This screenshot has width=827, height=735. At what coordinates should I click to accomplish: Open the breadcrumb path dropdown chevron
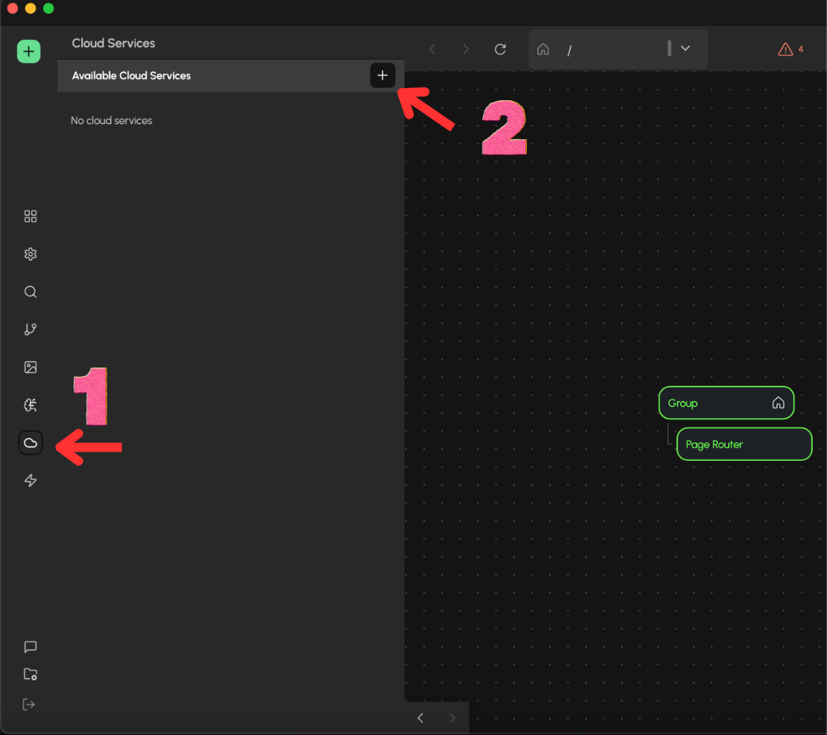point(685,49)
